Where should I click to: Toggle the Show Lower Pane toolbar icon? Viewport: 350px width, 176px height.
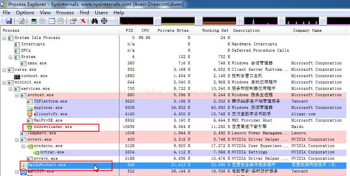tap(52, 21)
